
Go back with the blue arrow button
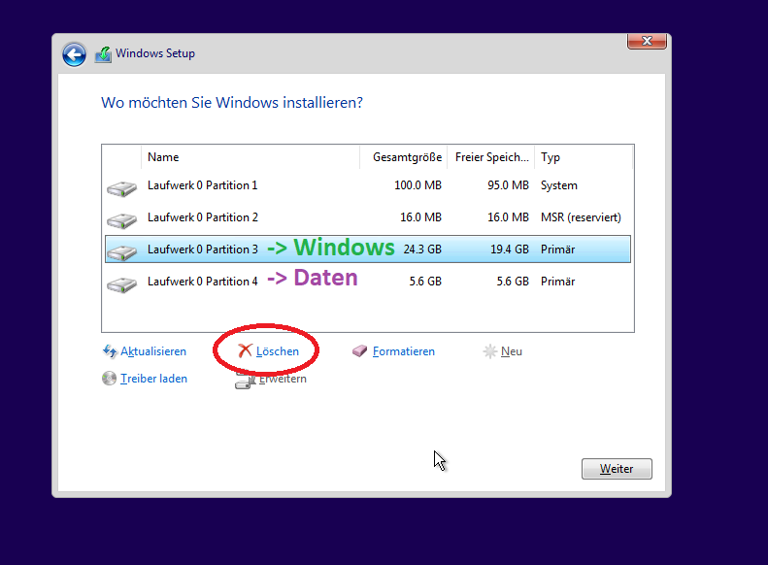[x=74, y=54]
